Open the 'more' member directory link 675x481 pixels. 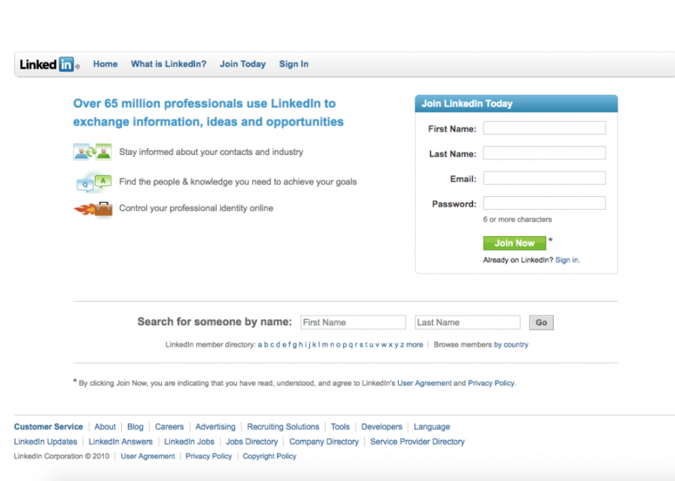415,345
